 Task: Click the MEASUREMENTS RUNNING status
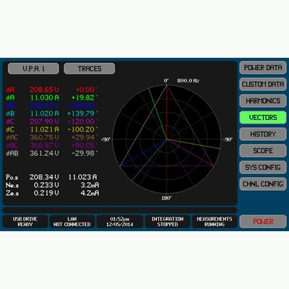(x=215, y=222)
